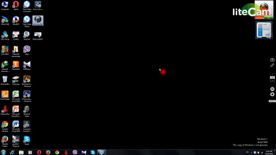Click the taskbar clock and date
The width and height of the screenshot is (276, 155).
[269, 152]
